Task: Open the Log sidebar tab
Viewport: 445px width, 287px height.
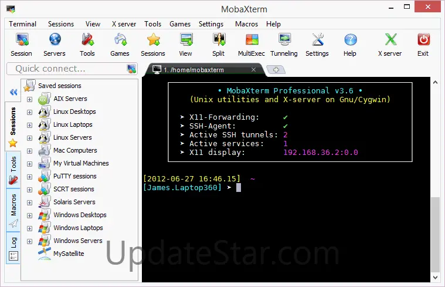Action: (13, 248)
